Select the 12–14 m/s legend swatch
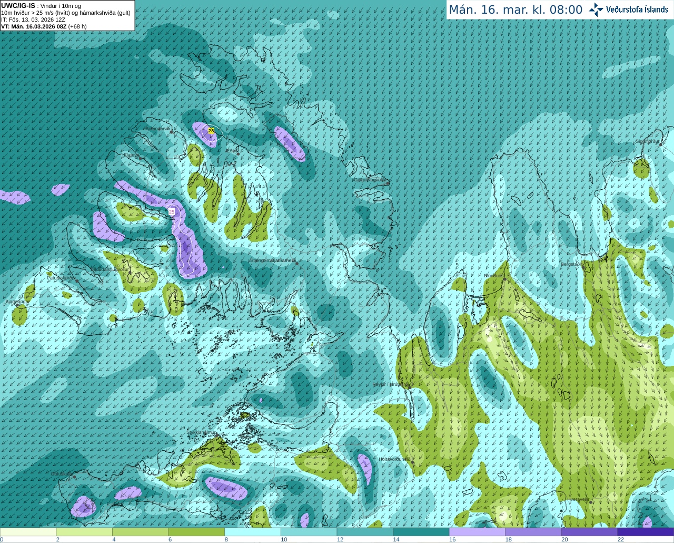 pyautogui.click(x=365, y=532)
